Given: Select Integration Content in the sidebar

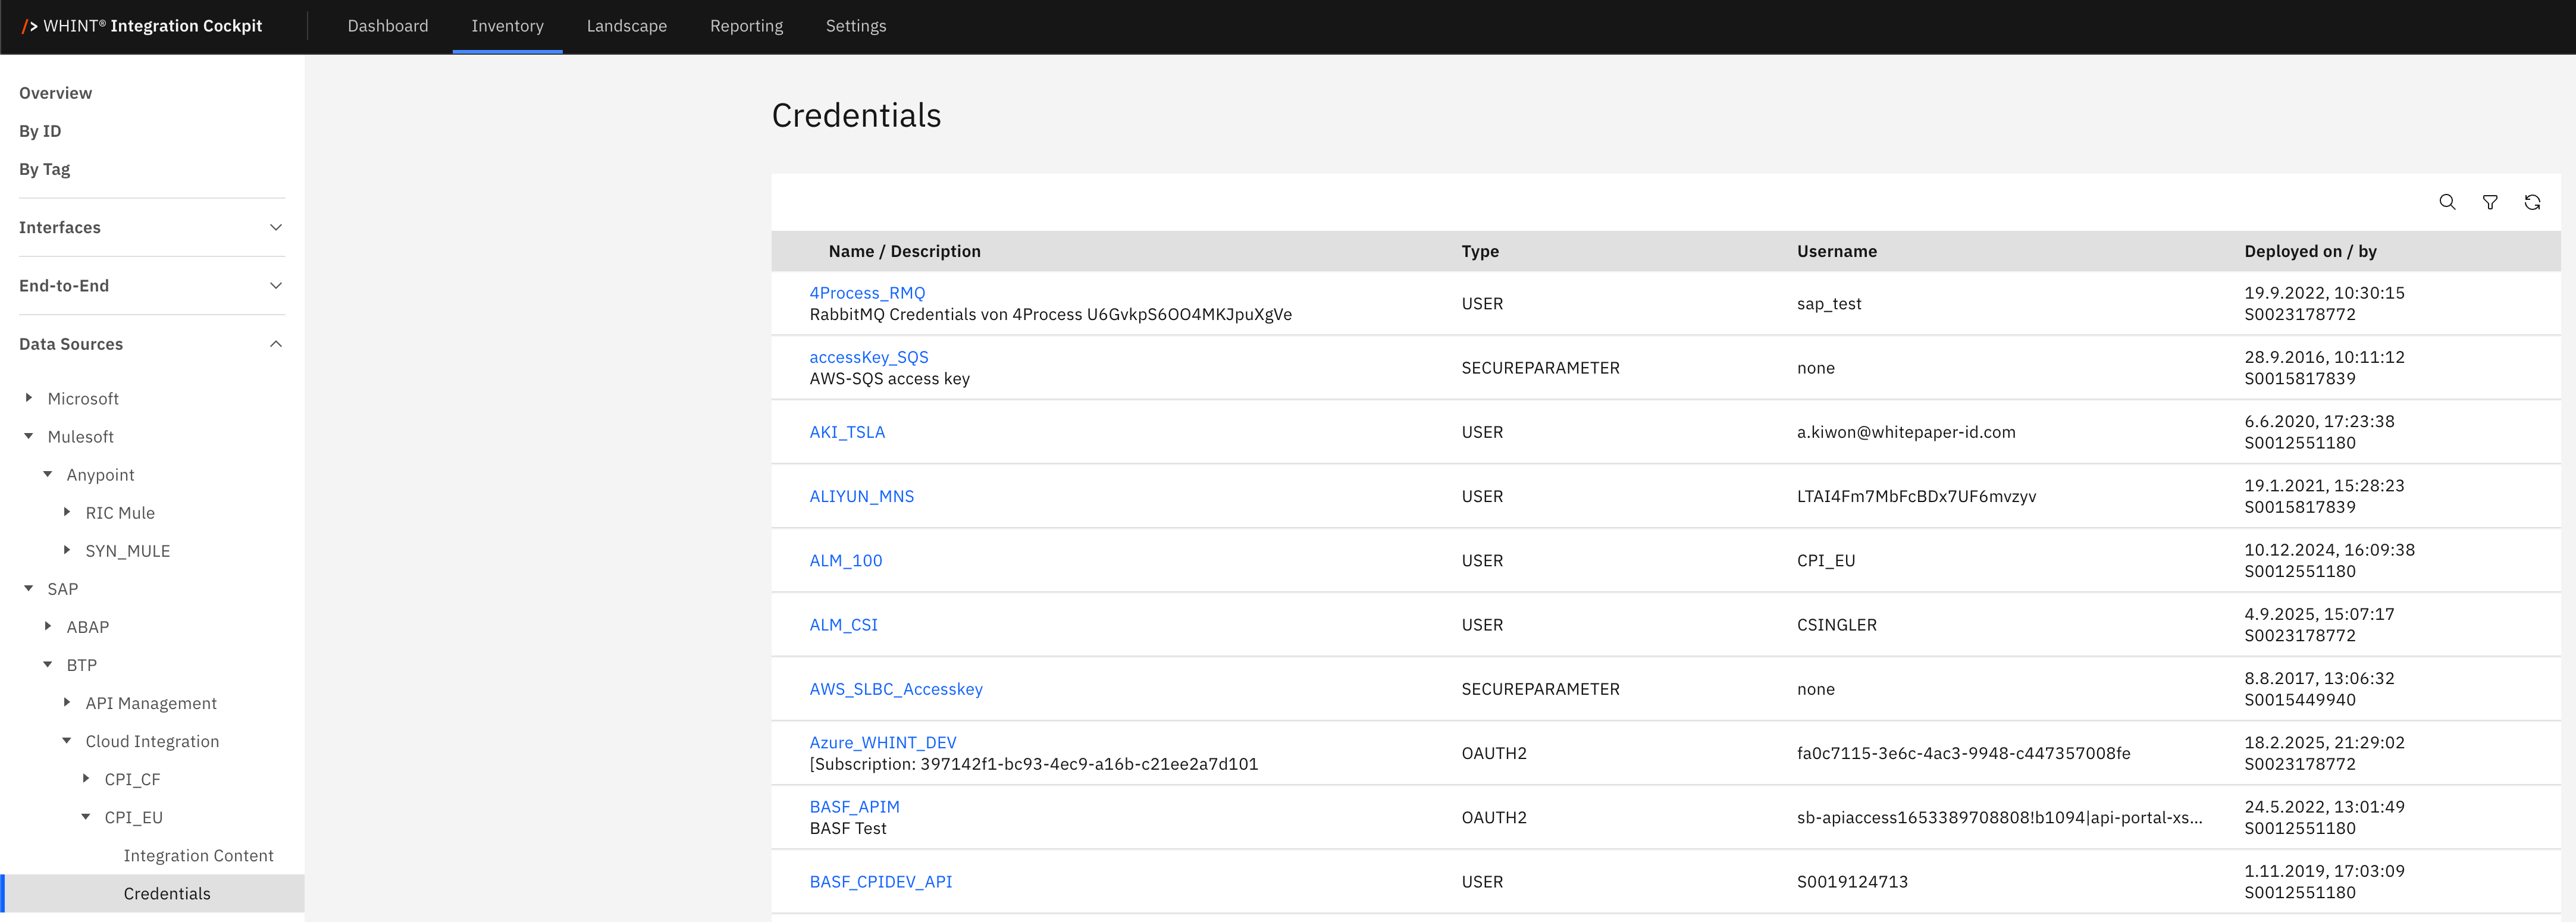Looking at the screenshot, I should point(198,855).
